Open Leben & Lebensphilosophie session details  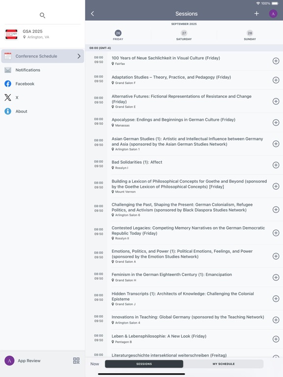click(x=159, y=336)
